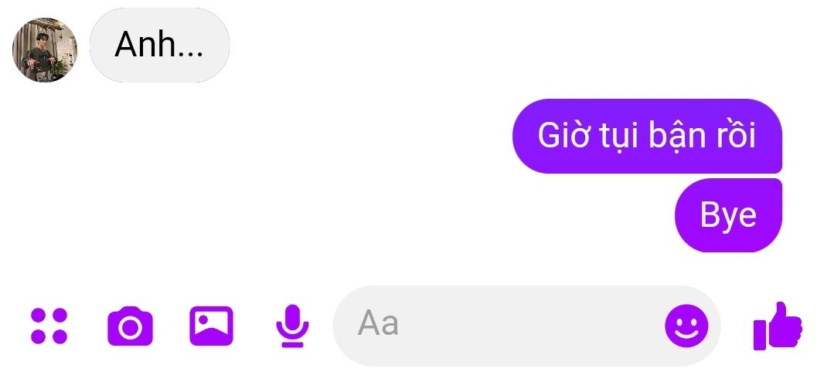Click the word "Bye" in chat
Screen dimensions: 834x375
click(x=728, y=215)
